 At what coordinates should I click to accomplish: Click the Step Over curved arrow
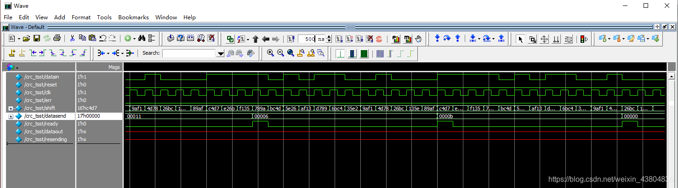447,39
